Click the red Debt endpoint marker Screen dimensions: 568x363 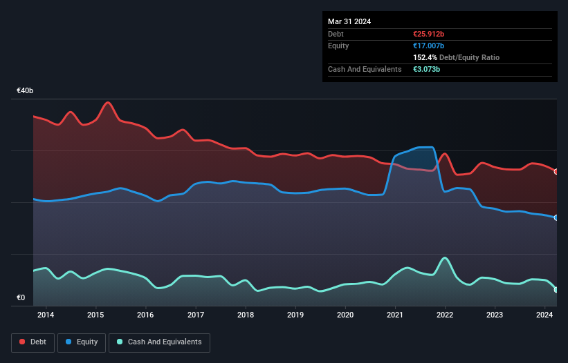click(x=556, y=172)
